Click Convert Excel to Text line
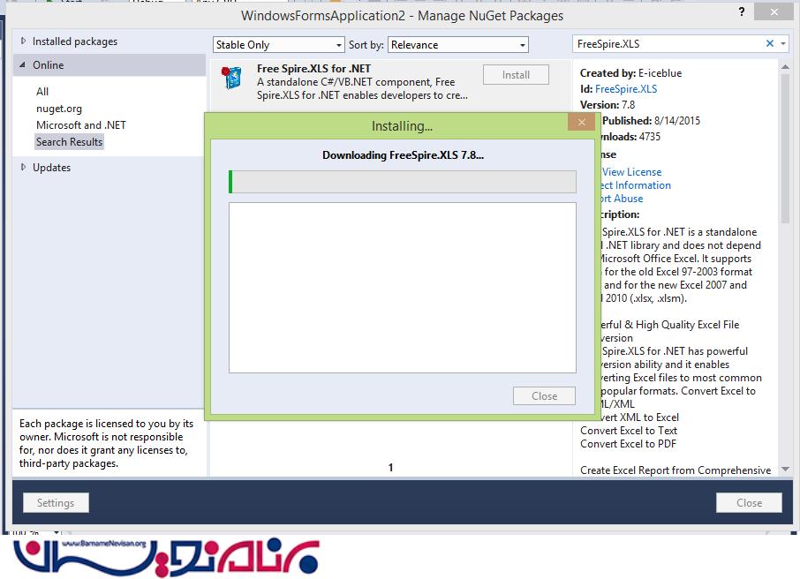Screen dimensions: 800x579 [629, 431]
